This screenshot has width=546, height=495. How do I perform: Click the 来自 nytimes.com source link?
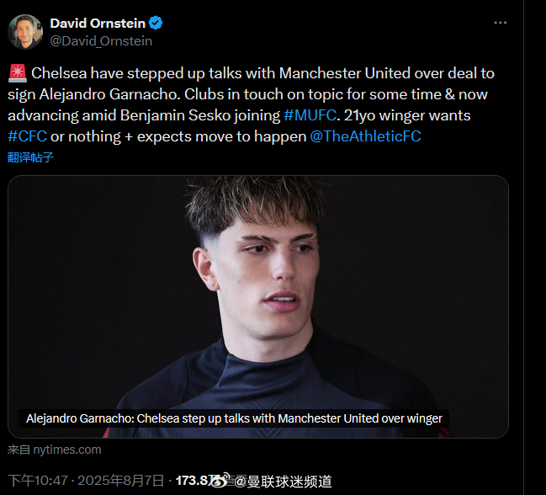(x=55, y=450)
